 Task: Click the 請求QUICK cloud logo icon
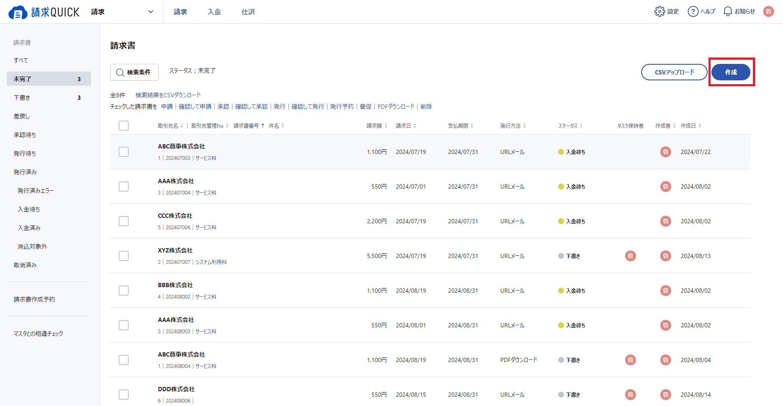pos(18,13)
